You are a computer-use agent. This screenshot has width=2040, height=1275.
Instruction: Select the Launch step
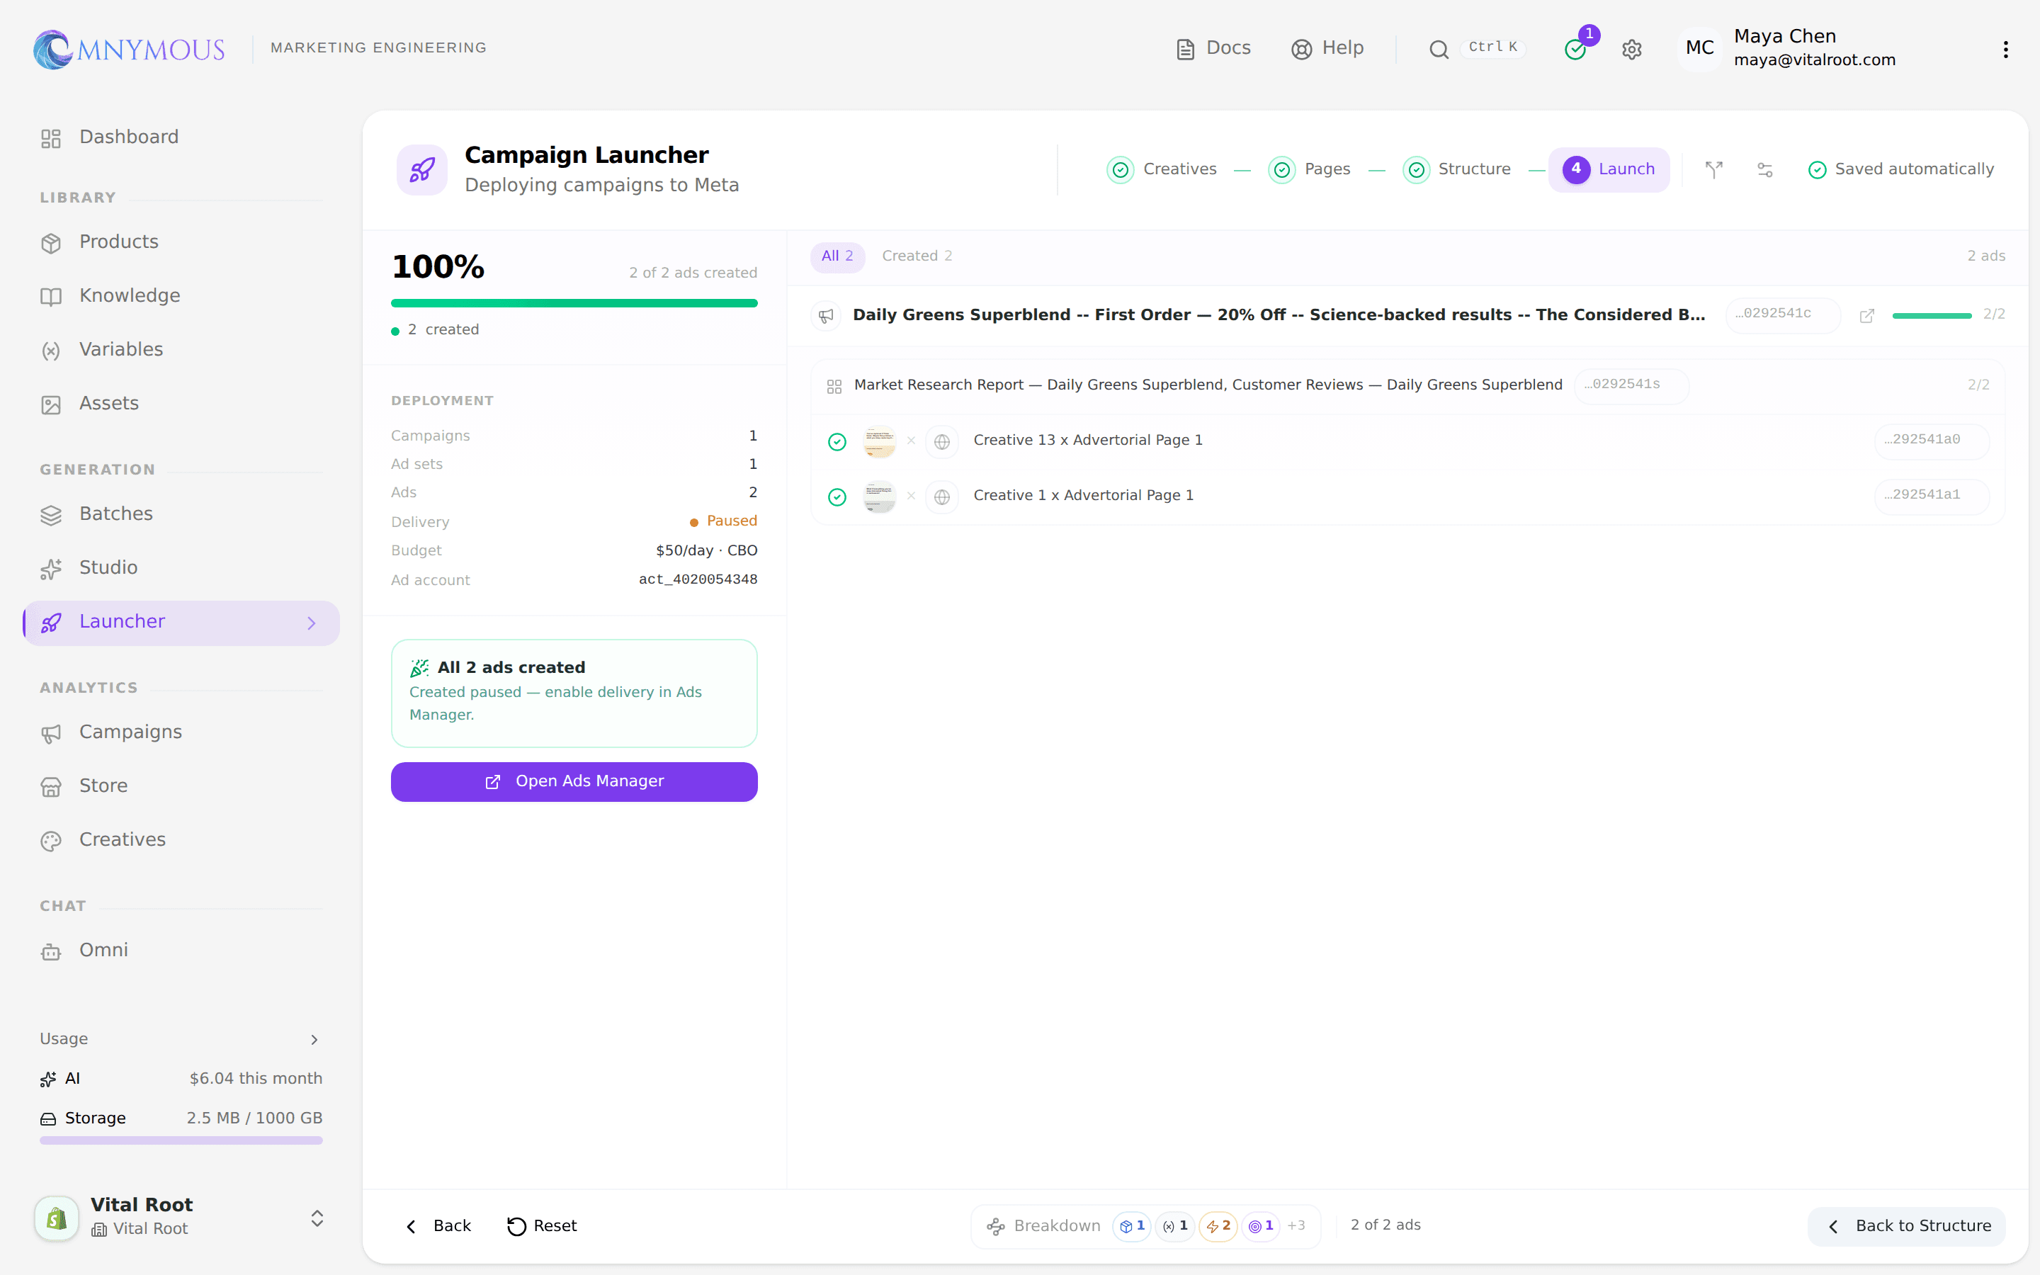pyautogui.click(x=1609, y=169)
